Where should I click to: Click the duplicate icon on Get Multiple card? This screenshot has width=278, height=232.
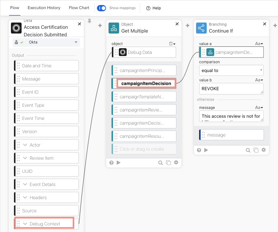coord(168,162)
